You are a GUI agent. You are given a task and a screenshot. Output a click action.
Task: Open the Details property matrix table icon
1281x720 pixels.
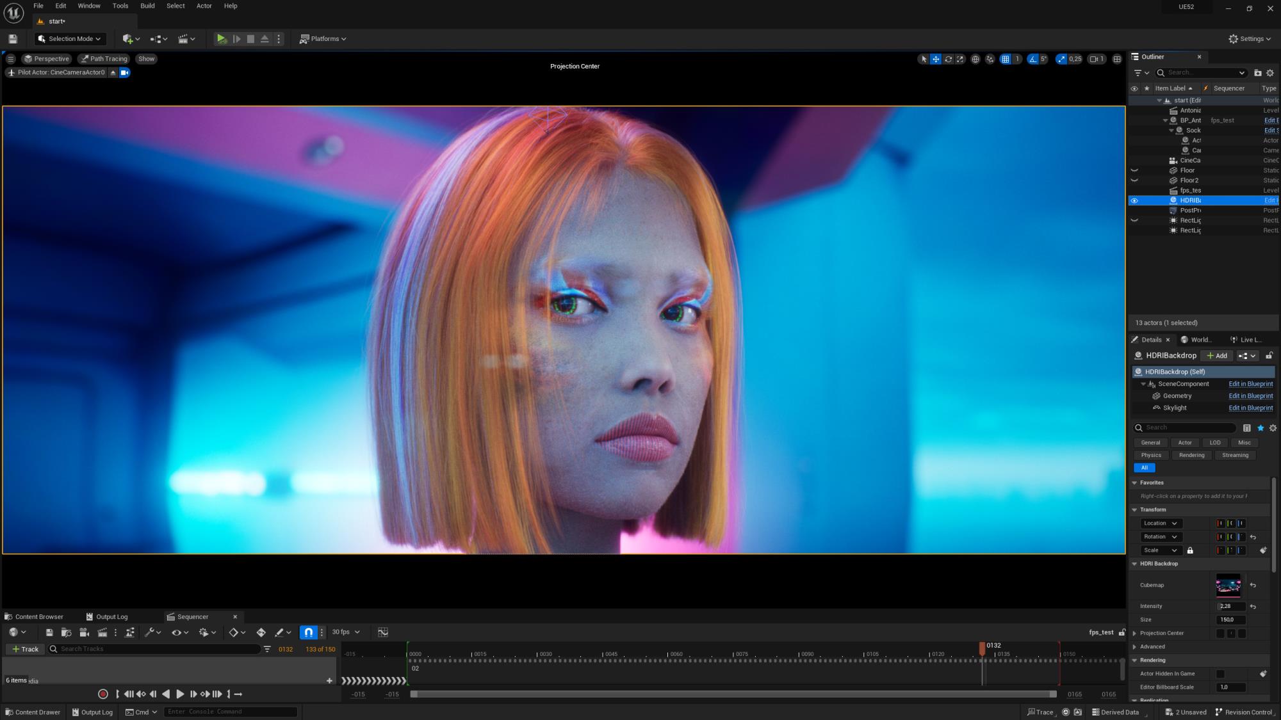click(x=1247, y=428)
